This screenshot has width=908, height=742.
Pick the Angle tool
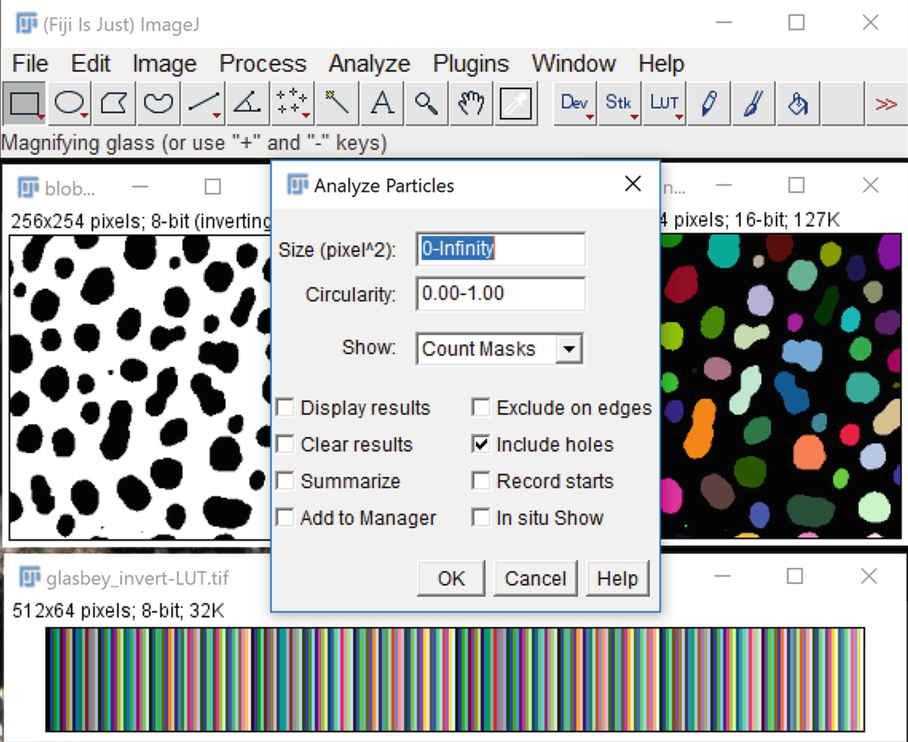[247, 104]
